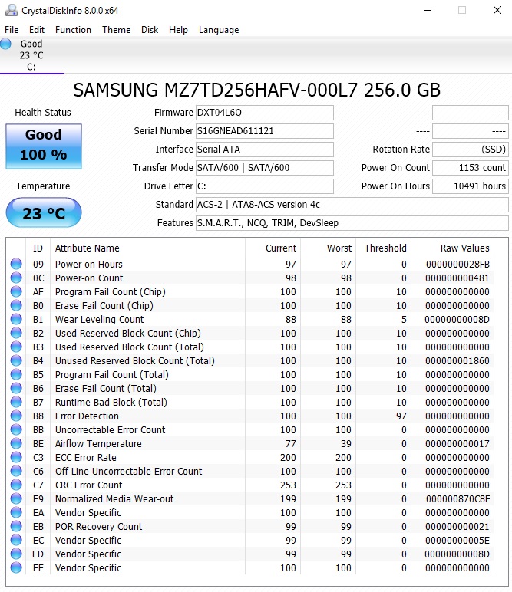Click status circle for Normalized Media Wear-out

[16, 498]
